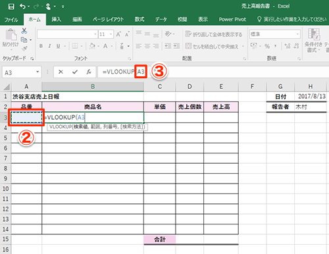Click the Save icon in quick access toolbar
Viewport: 329px width, 254px height.
[x=11, y=7]
